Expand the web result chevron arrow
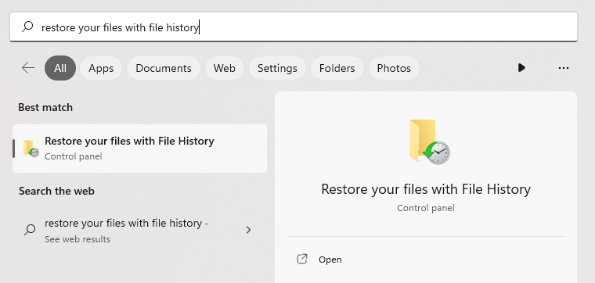595x283 pixels. [x=248, y=230]
